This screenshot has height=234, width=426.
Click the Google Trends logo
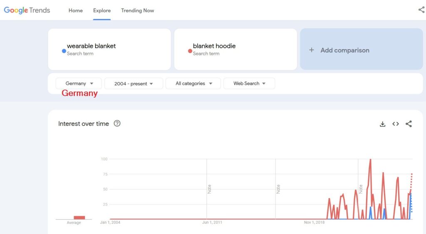coord(27,10)
